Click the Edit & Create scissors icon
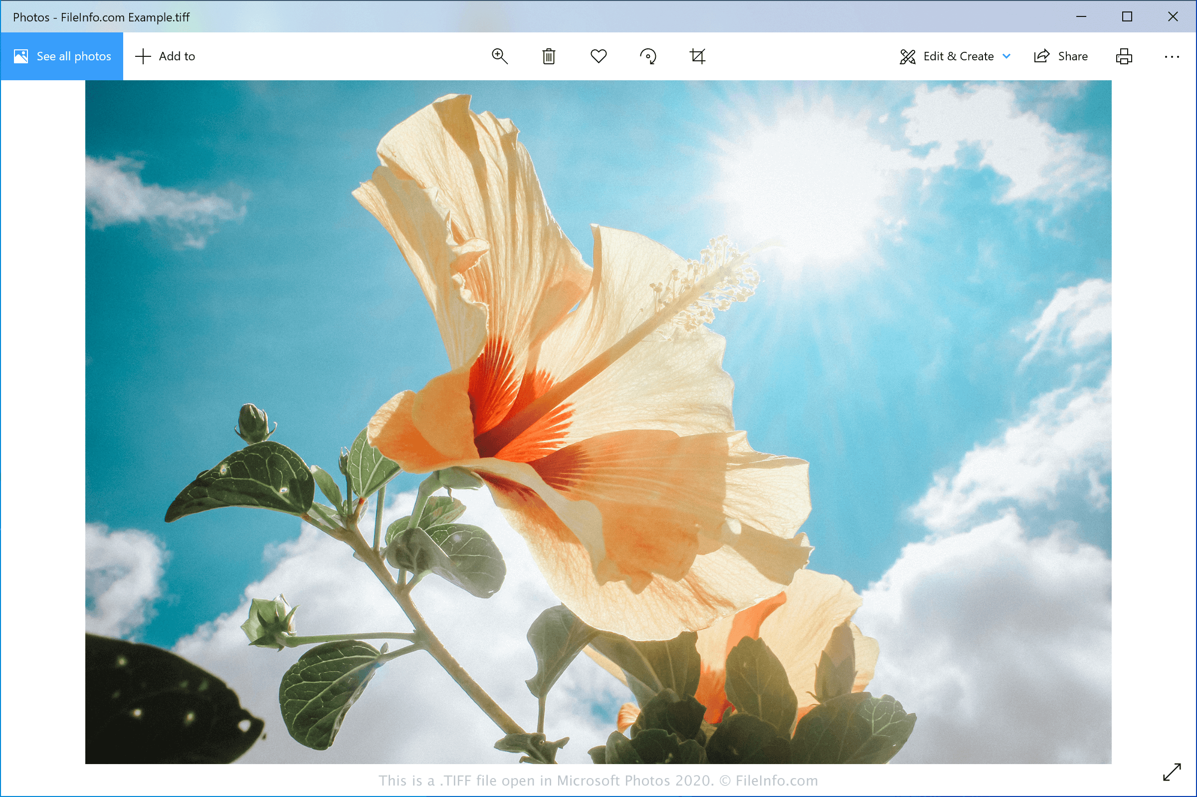Image resolution: width=1197 pixels, height=797 pixels. pyautogui.click(x=907, y=56)
